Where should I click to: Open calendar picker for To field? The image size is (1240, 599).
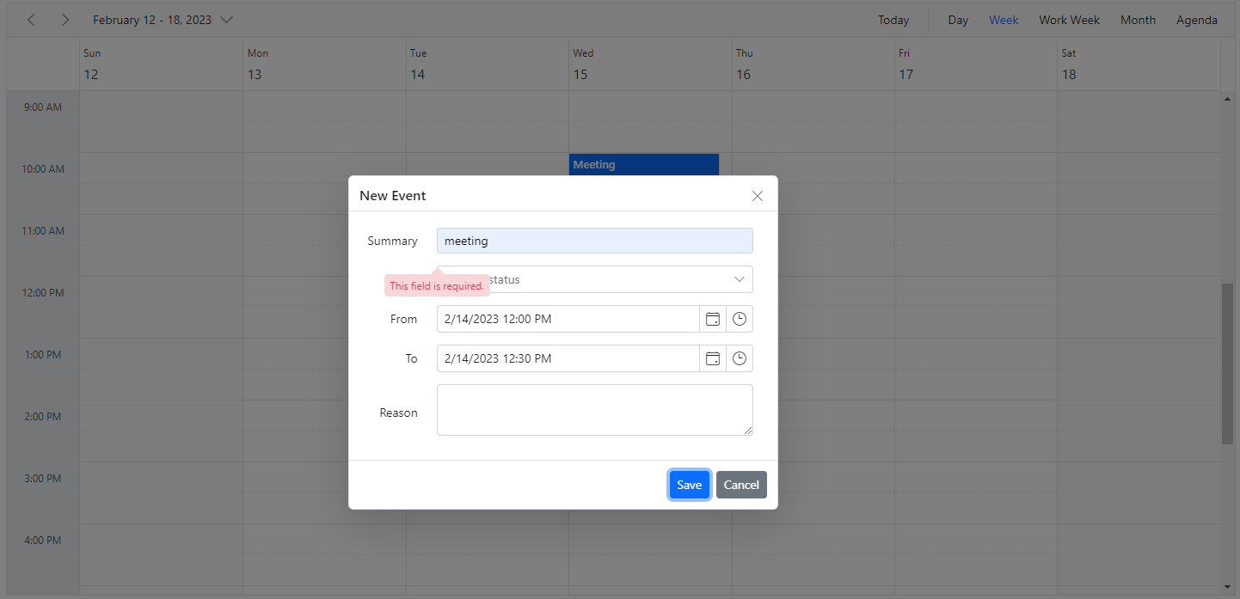[713, 358]
